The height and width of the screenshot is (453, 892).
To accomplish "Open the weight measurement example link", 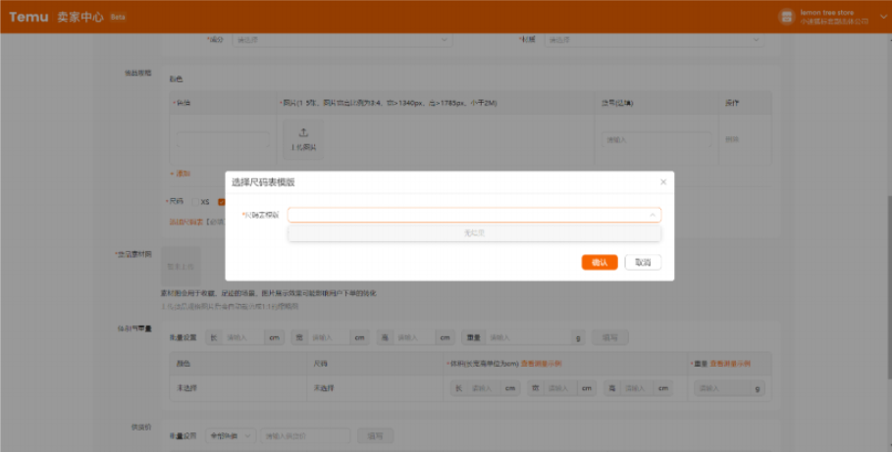I will 730,364.
